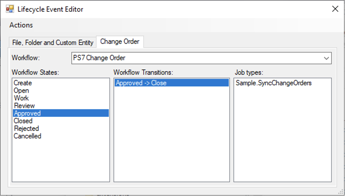Select the Create workflow state

coord(23,83)
